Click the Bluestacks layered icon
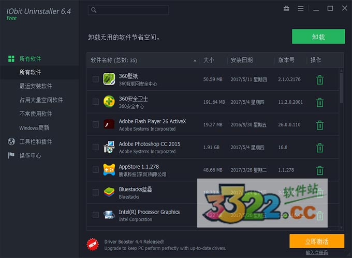 coord(109,192)
